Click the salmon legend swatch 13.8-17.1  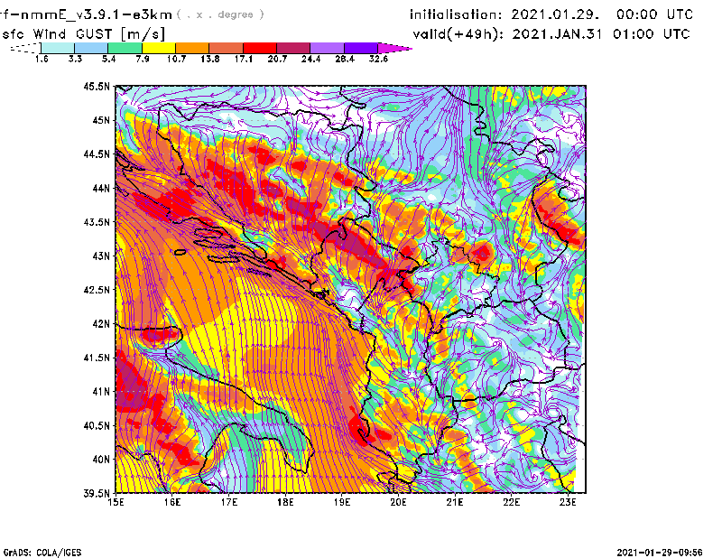227,48
